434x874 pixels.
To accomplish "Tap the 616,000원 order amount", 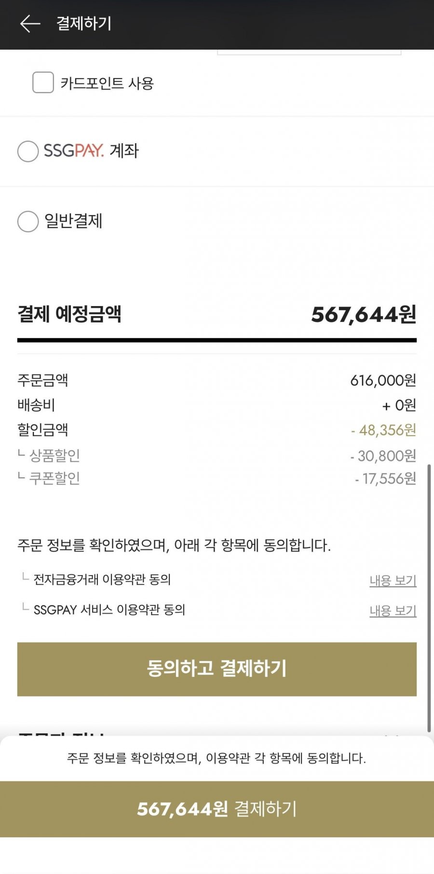I will (x=383, y=380).
